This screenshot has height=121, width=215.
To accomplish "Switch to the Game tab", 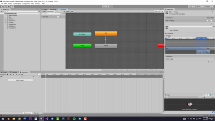I will click(53, 9).
